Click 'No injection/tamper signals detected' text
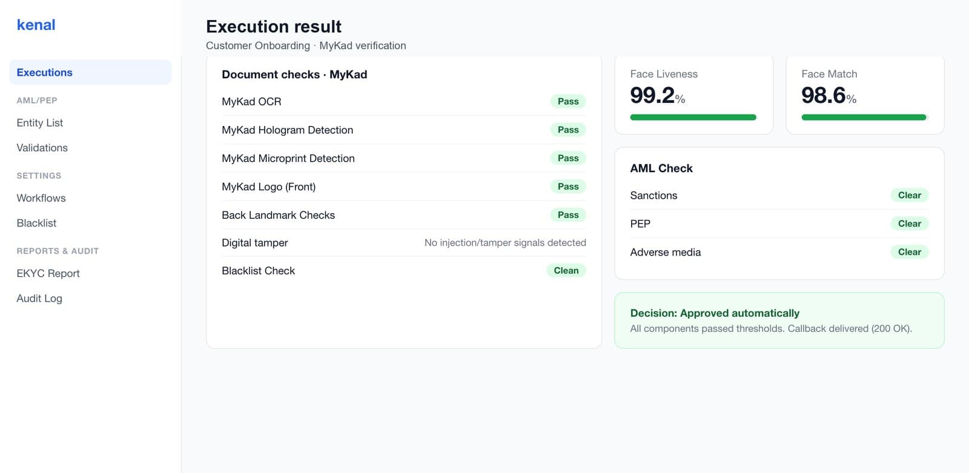 tap(505, 243)
